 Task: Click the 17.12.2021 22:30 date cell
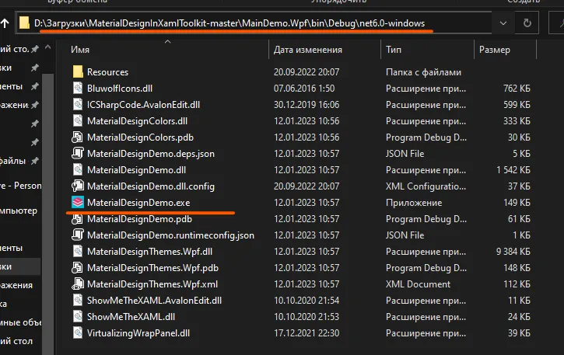pyautogui.click(x=307, y=333)
